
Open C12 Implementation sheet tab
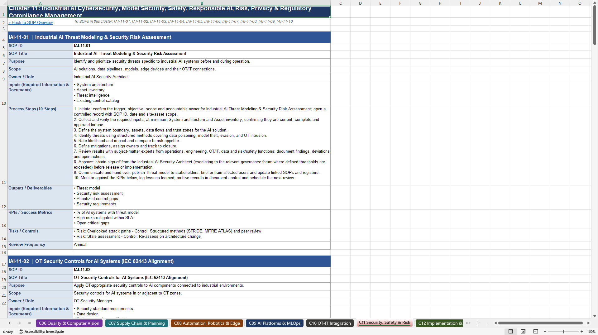click(439, 323)
